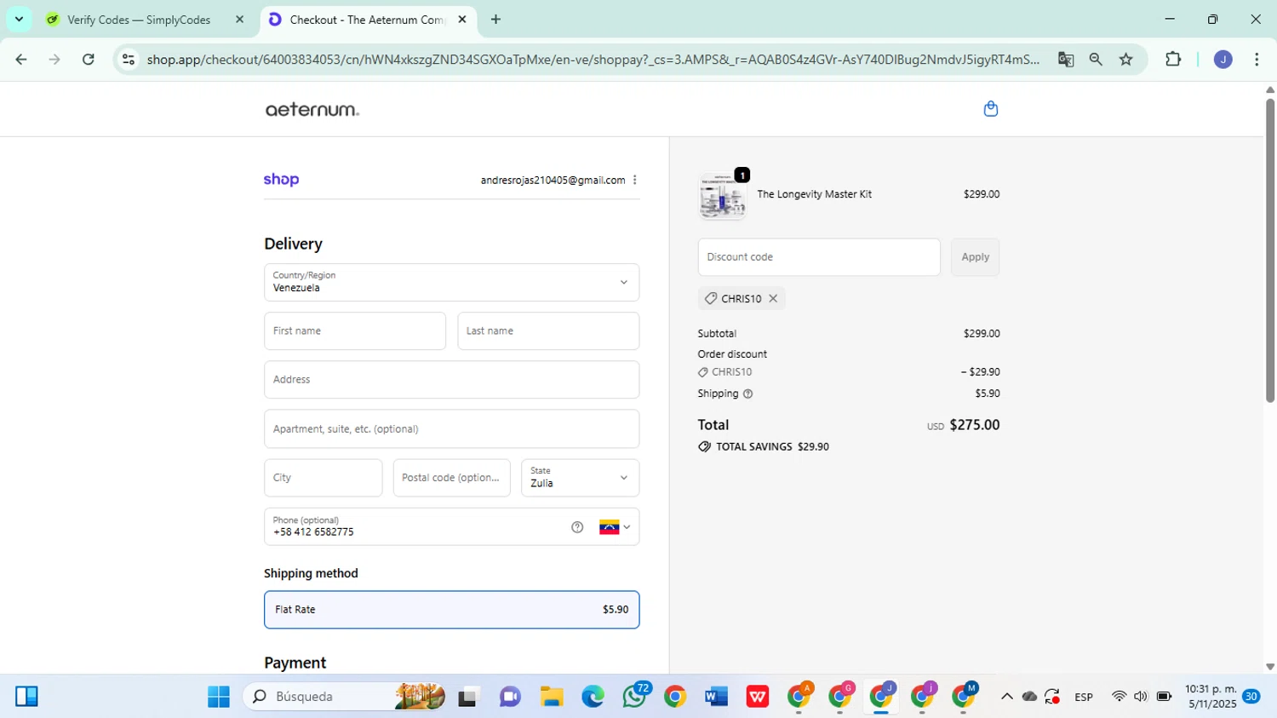Screen dimensions: 1277x718
Task: Select the Flat Rate shipping method
Action: tap(451, 610)
